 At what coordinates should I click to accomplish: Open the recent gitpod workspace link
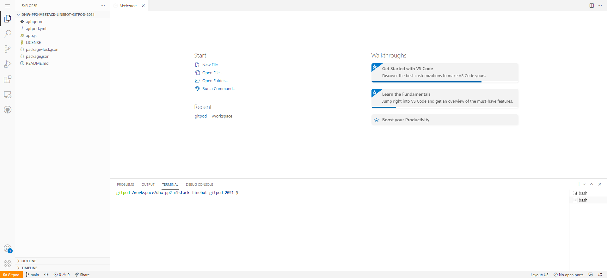[x=201, y=116]
